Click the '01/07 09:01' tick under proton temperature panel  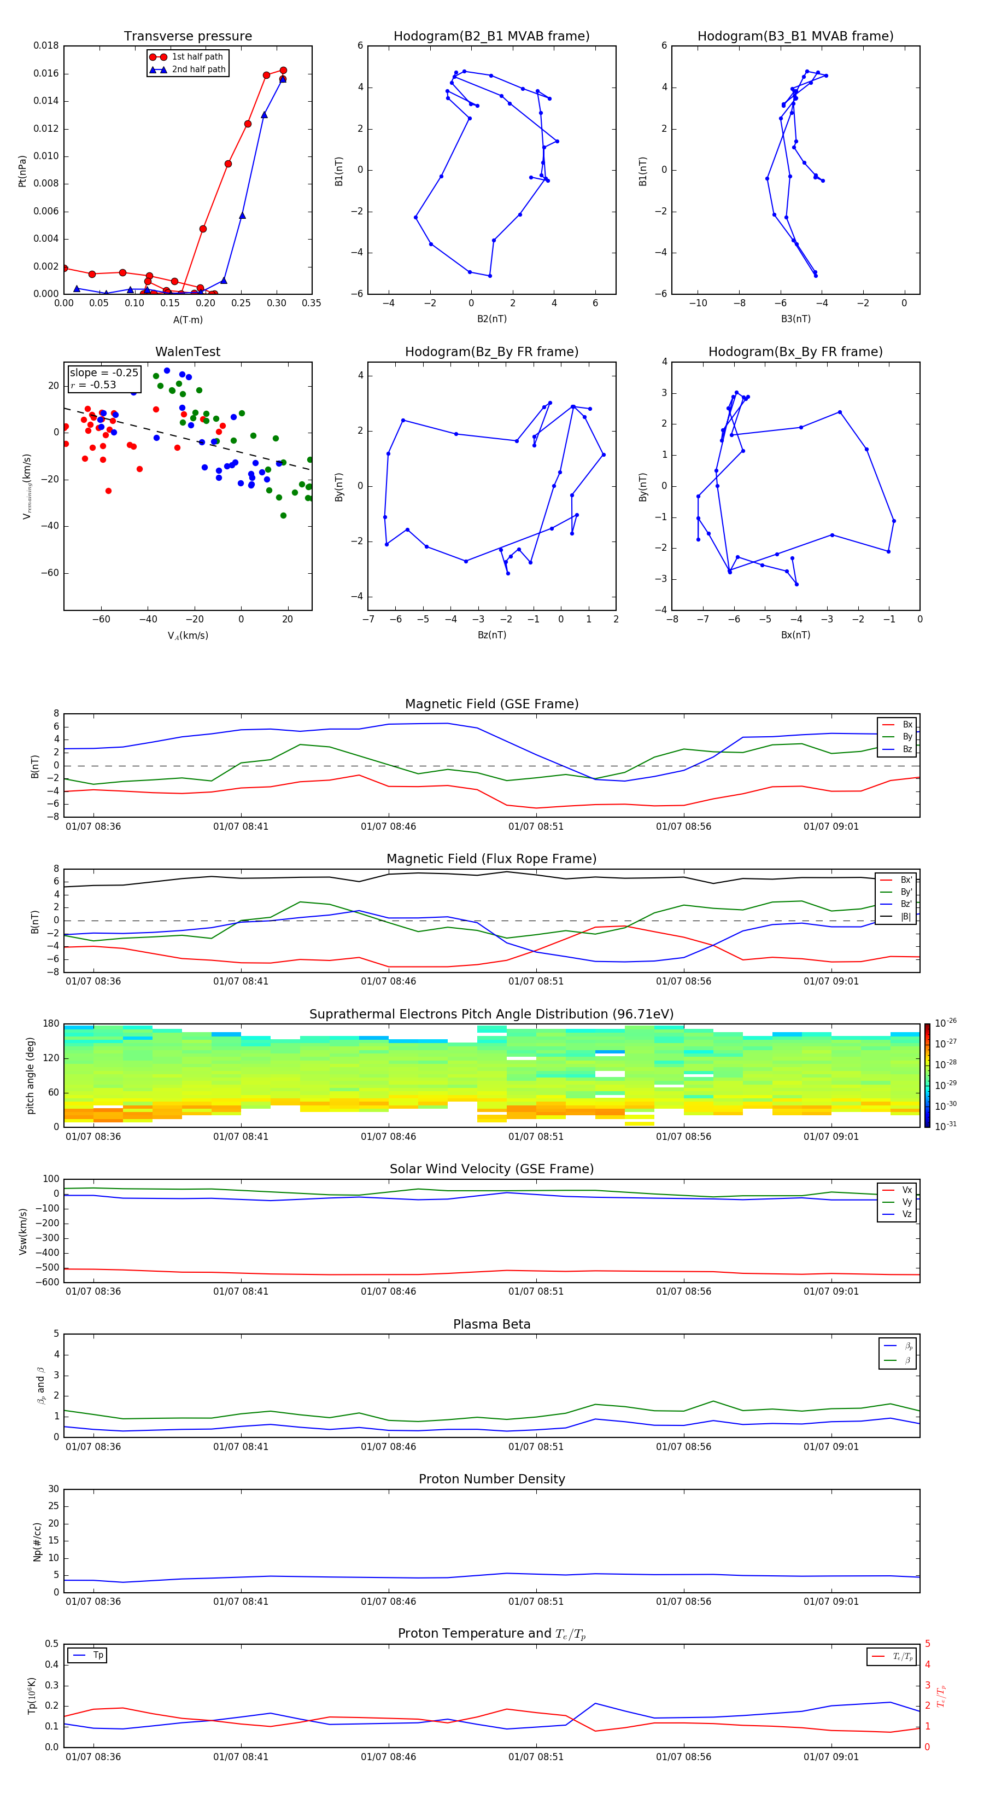[x=831, y=1757]
